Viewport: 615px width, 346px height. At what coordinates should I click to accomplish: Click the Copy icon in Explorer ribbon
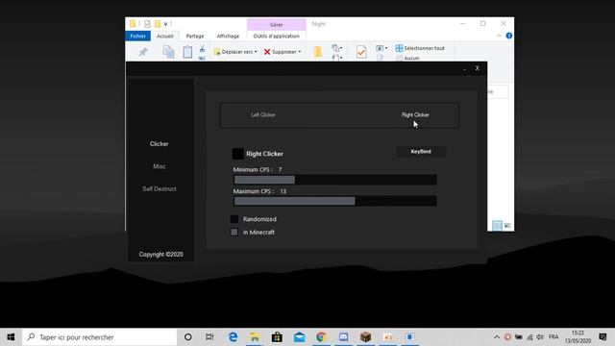(x=169, y=52)
